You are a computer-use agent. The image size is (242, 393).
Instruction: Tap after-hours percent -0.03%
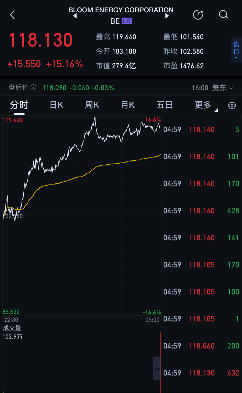[103, 88]
